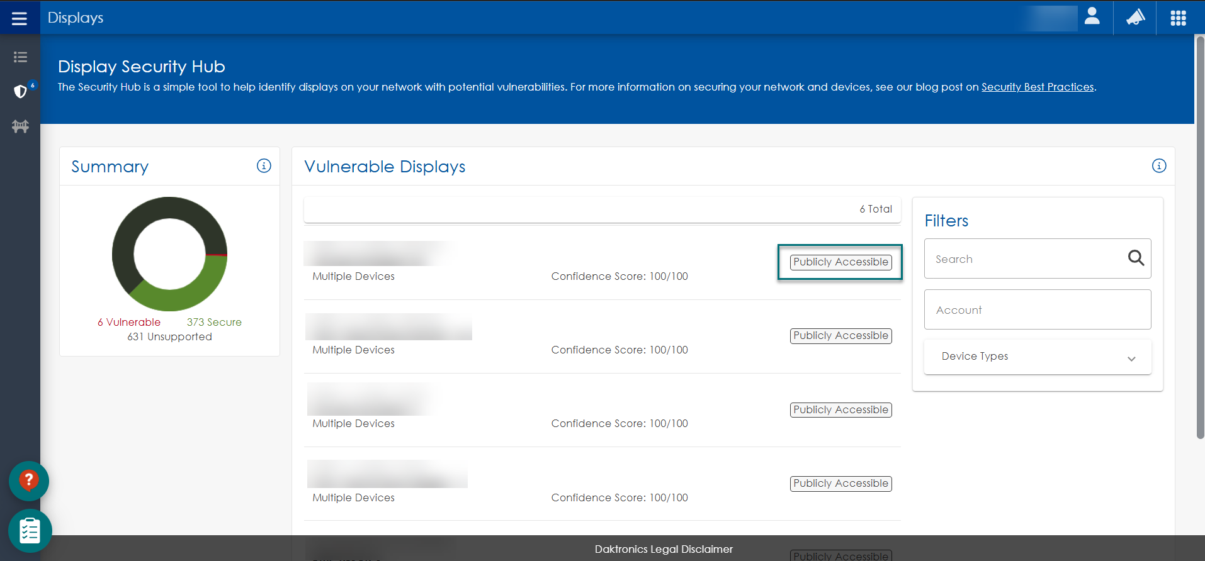Screen dimensions: 1205x561
Task: Click the highlighted first Publicly Accessible tag
Action: coord(840,262)
